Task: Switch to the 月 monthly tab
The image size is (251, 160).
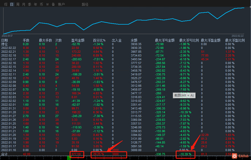Action: [24, 4]
